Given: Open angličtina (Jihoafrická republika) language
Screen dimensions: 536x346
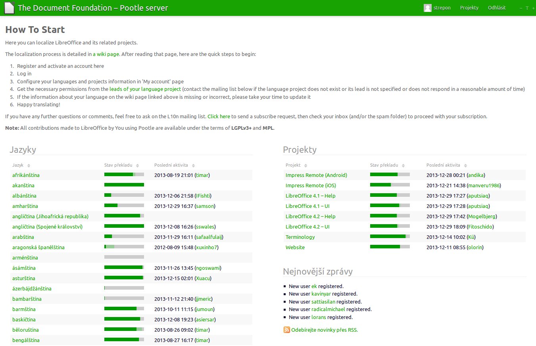Looking at the screenshot, I should pos(50,216).
